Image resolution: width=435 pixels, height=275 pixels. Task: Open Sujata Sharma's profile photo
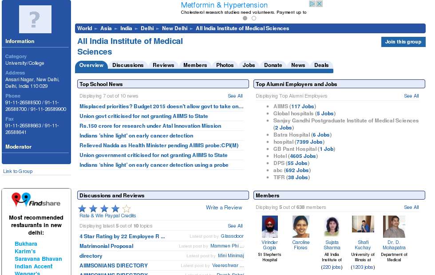click(x=332, y=227)
